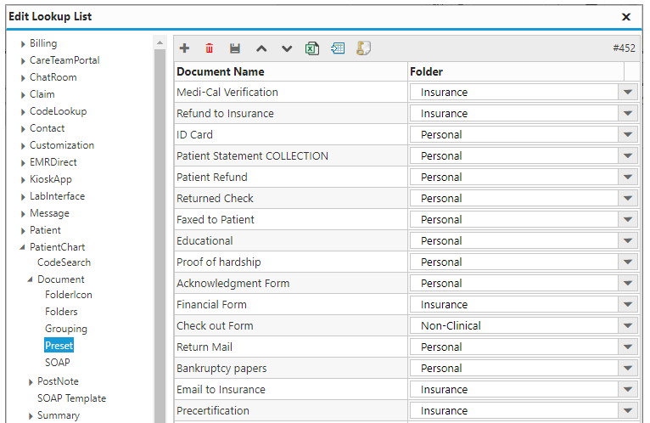Expand the Claim tree node
Screen dimensions: 650x423
pos(23,95)
